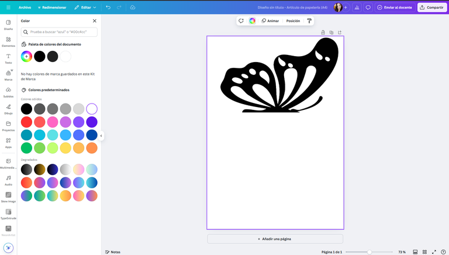Click the user profile avatar
449x255 pixels.
click(338, 8)
